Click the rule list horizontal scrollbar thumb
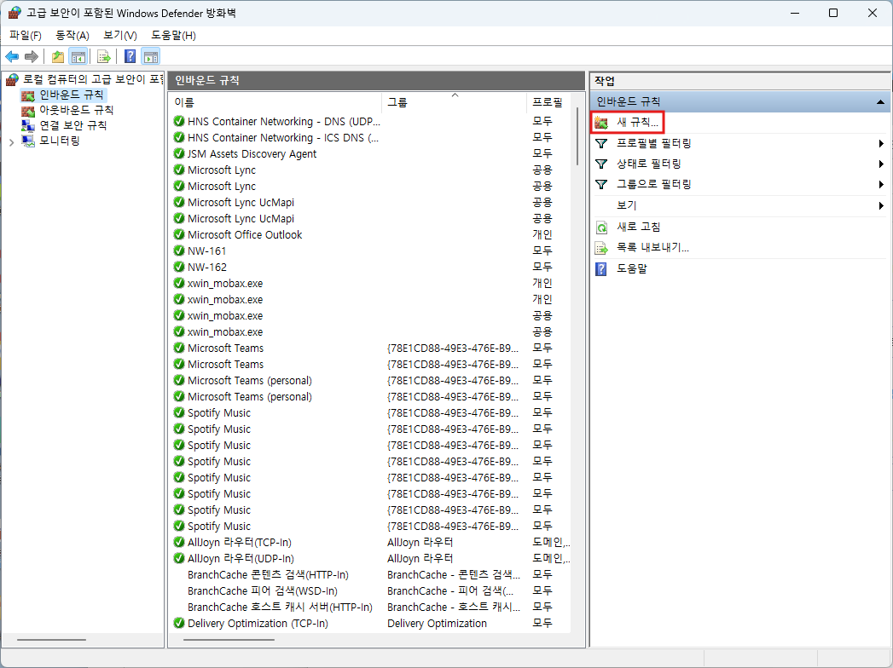The width and height of the screenshot is (893, 668). (229, 640)
